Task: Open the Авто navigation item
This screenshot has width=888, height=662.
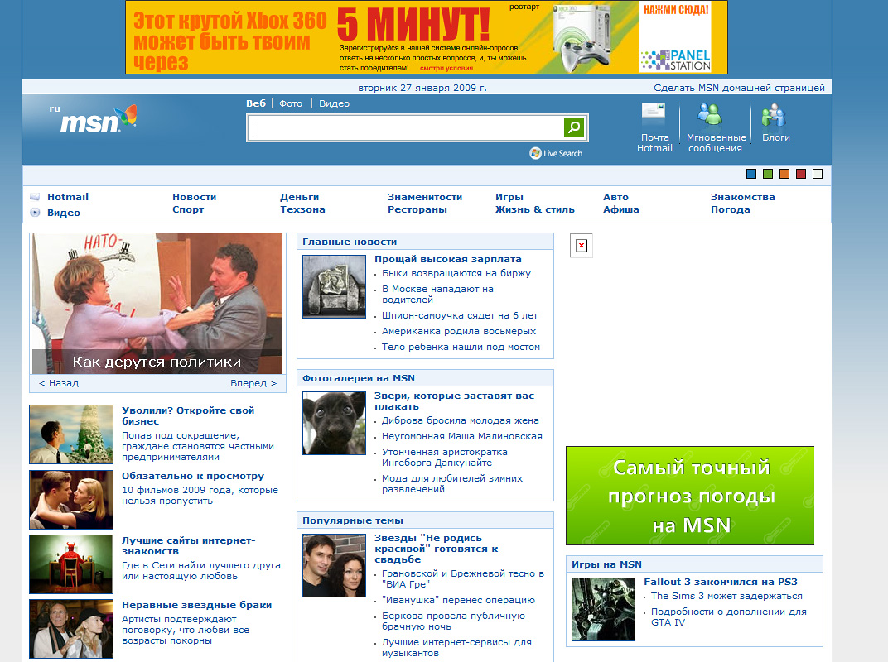Action: (615, 197)
